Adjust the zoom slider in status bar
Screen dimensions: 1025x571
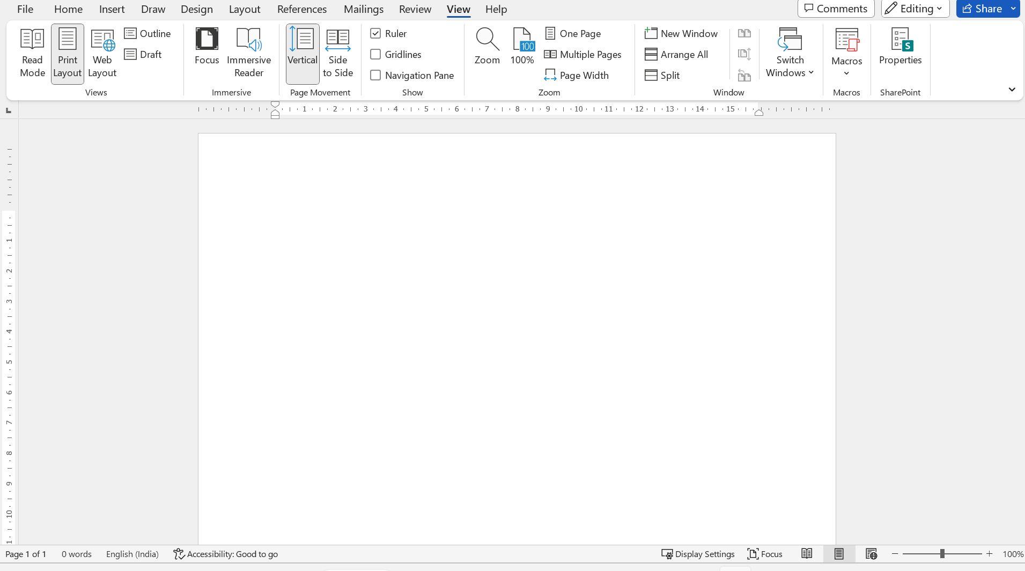coord(942,554)
